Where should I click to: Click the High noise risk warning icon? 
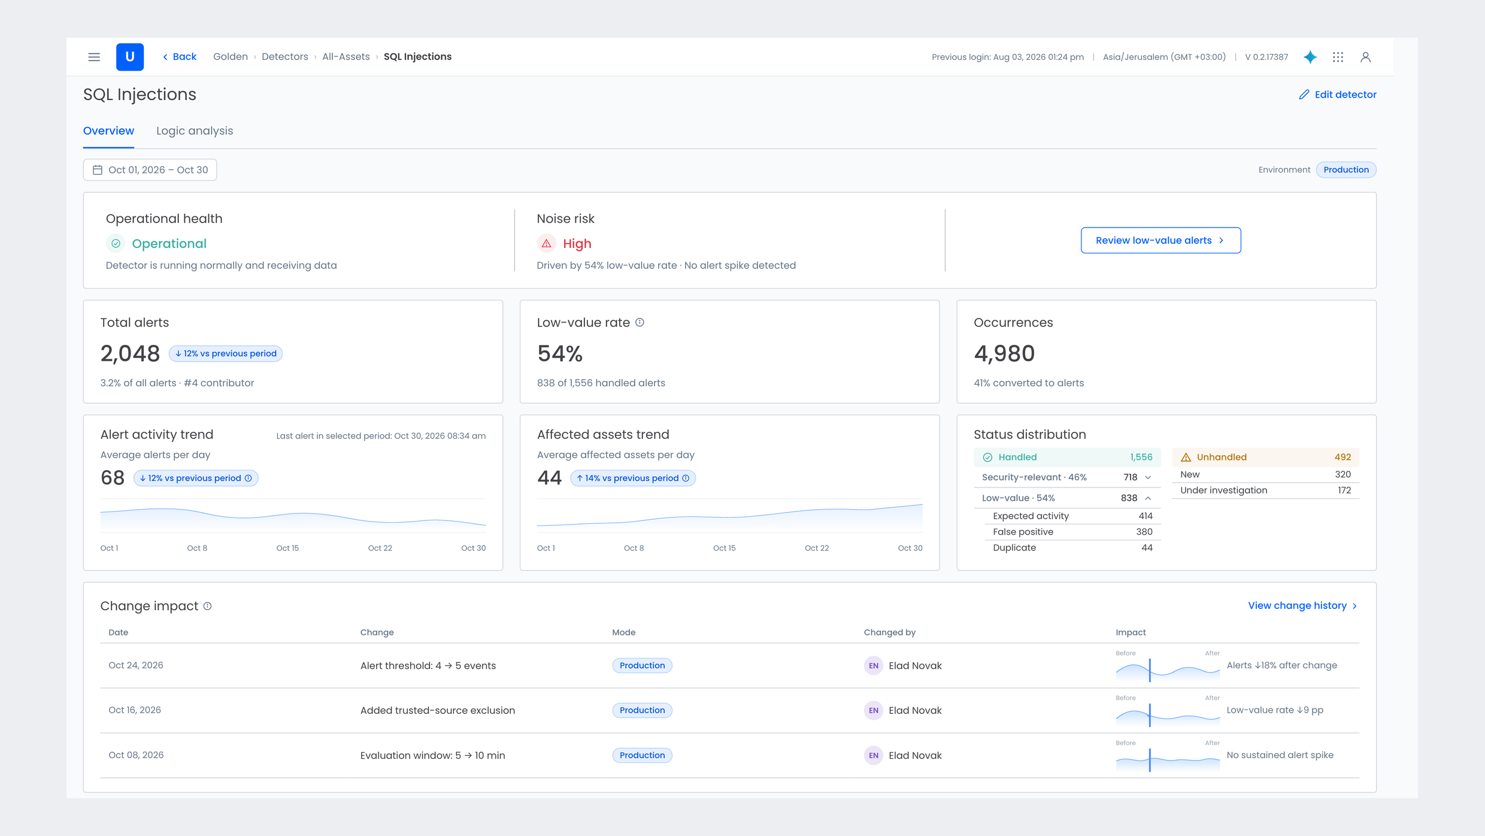click(x=546, y=244)
